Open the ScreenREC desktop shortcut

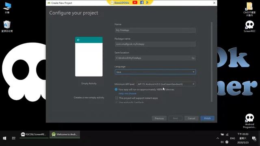click(249, 26)
